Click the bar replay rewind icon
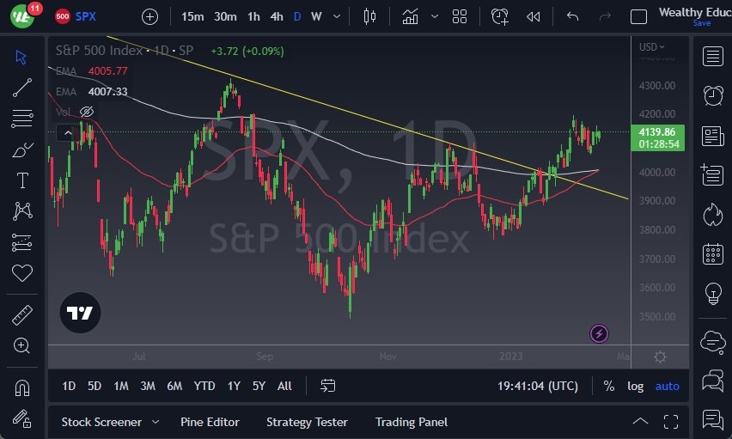Viewport: 732px width, 439px height. tap(534, 16)
